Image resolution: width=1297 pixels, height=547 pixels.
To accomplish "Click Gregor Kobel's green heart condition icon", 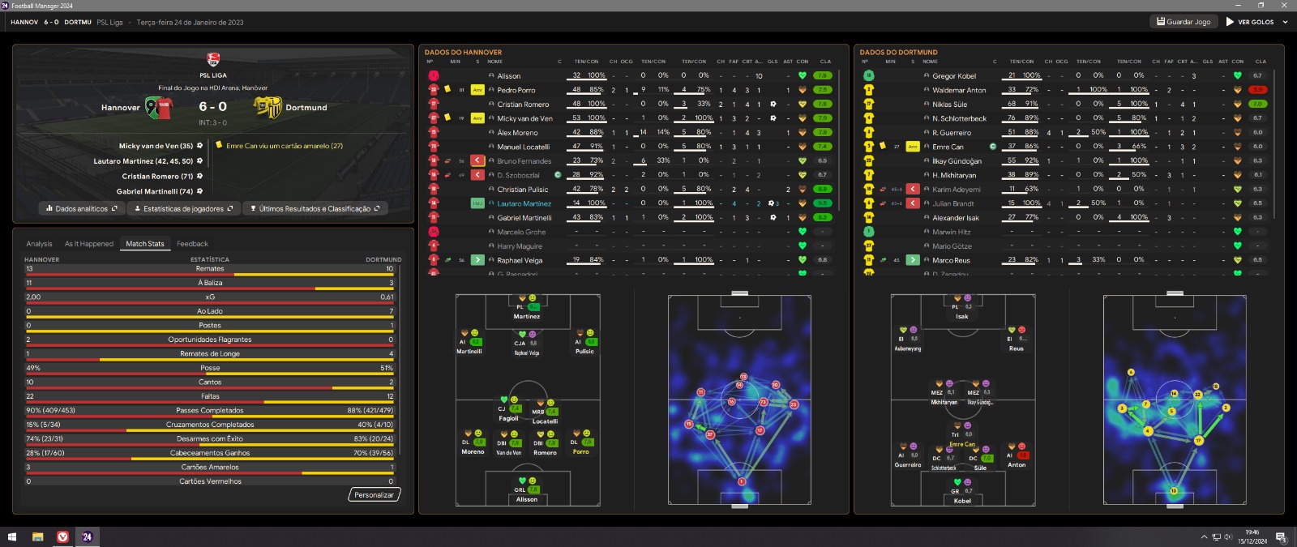I will point(1238,75).
